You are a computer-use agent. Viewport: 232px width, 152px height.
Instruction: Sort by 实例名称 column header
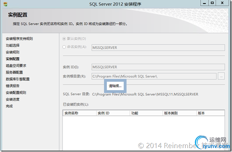[80, 113]
